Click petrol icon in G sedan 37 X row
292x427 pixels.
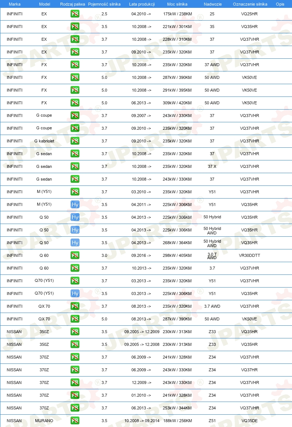coord(75,166)
